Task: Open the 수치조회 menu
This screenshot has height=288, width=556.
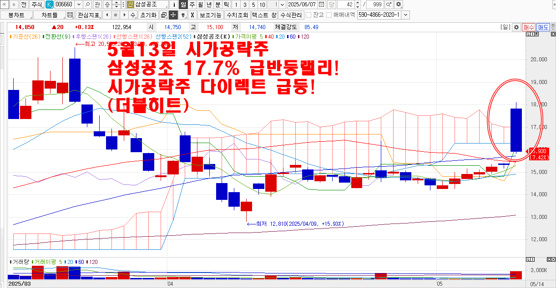Action: (x=238, y=15)
